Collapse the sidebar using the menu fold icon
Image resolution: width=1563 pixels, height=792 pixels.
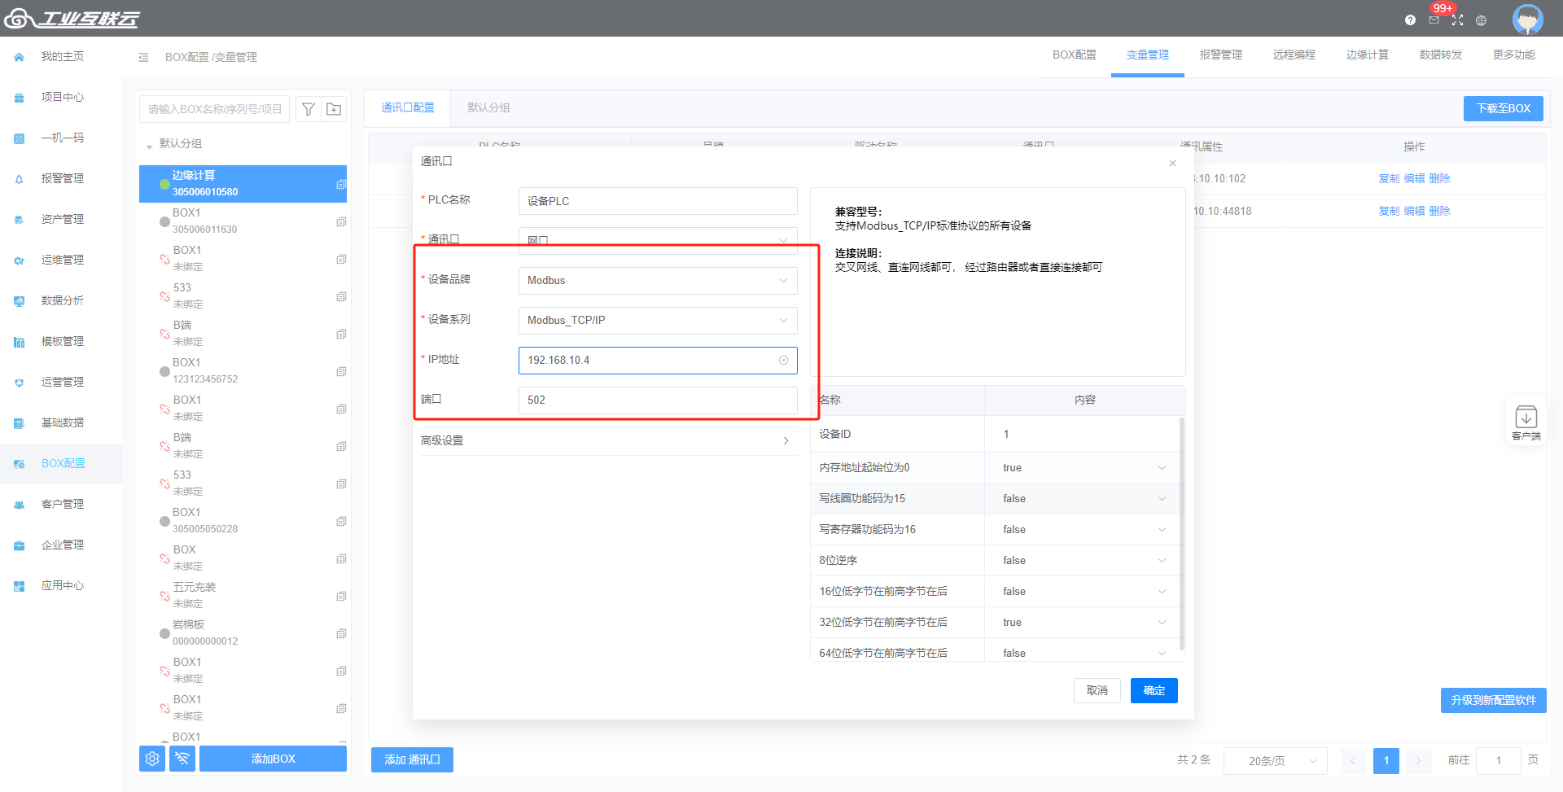coord(143,57)
